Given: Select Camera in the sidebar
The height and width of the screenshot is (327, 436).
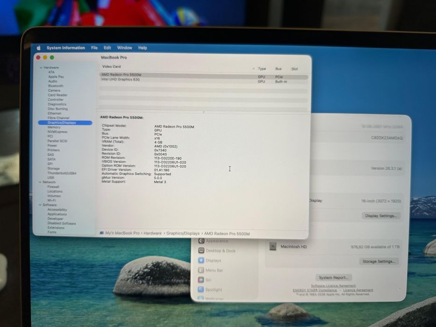Looking at the screenshot, I should 54,90.
